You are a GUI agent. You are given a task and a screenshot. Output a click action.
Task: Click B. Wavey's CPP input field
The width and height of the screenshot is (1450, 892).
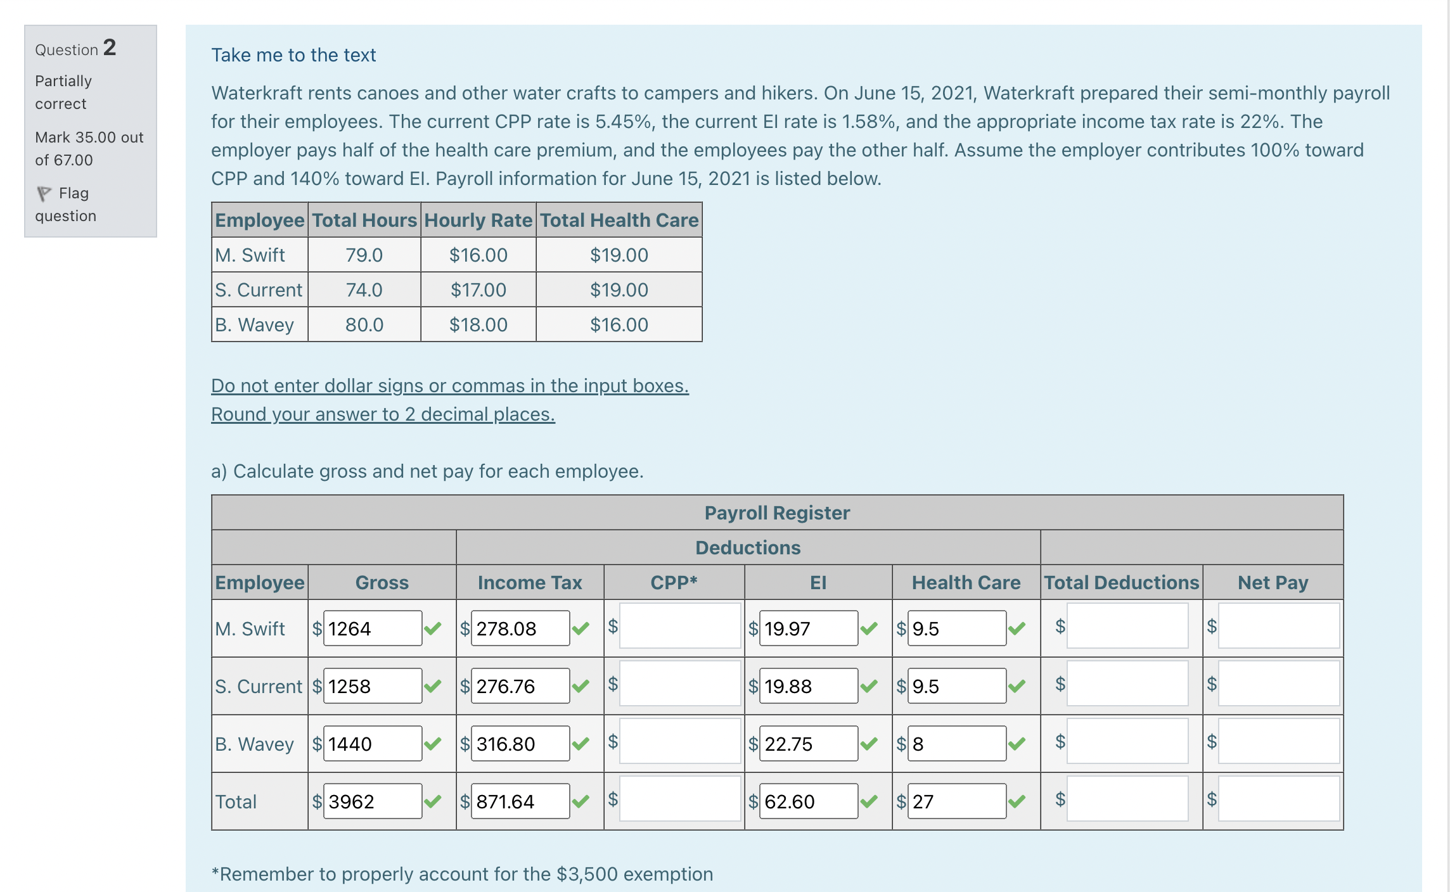click(679, 741)
